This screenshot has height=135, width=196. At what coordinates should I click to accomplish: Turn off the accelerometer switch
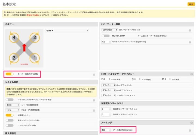(x=9, y=115)
